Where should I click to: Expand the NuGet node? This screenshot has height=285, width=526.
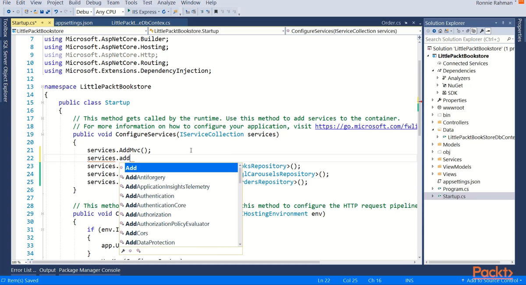(x=437, y=85)
